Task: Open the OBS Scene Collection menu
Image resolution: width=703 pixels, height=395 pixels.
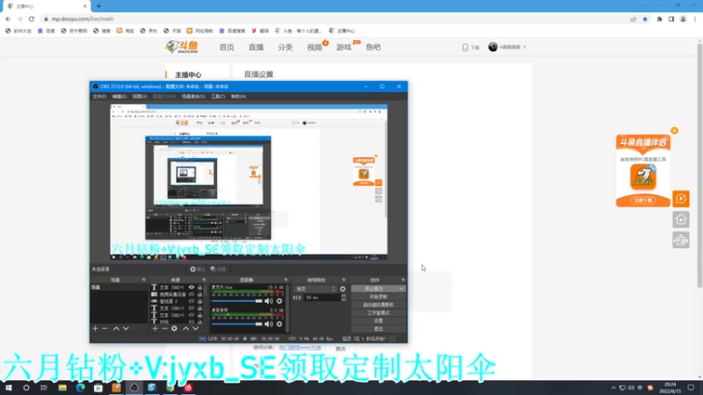Action: pos(193,97)
